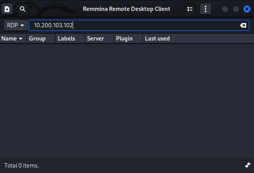The width and height of the screenshot is (254, 173).
Task: Click the sort arrow beside Name
Action: (x=20, y=39)
